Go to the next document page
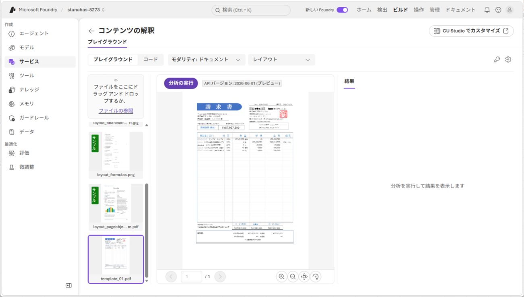The width and height of the screenshot is (524, 297). (220, 276)
